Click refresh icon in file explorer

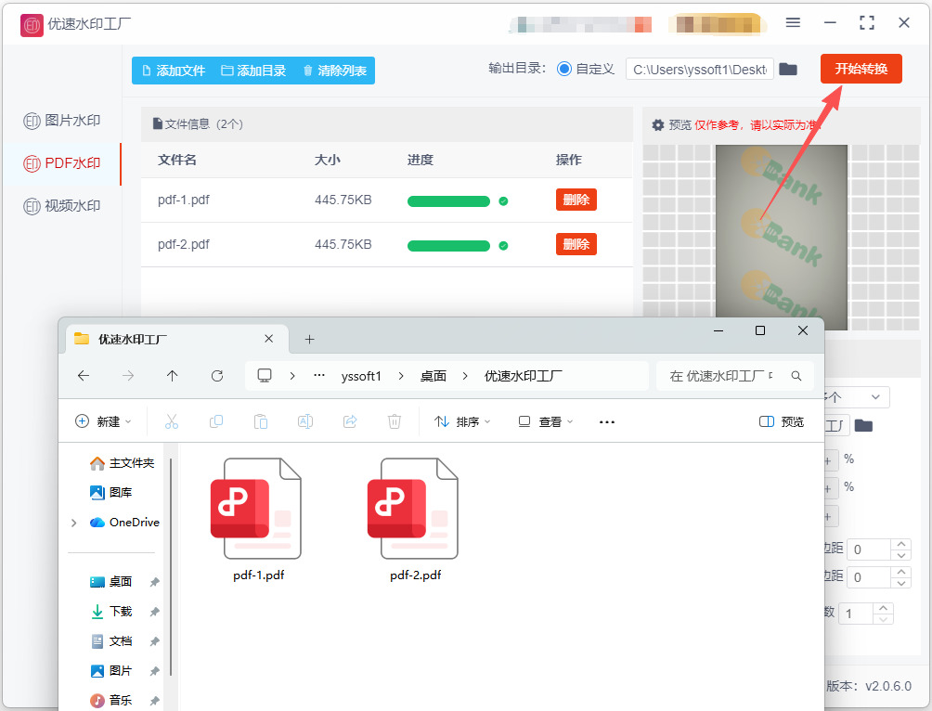click(x=217, y=376)
